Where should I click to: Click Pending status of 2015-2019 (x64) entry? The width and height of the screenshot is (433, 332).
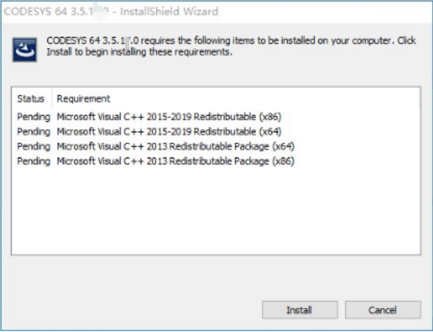[x=34, y=132]
